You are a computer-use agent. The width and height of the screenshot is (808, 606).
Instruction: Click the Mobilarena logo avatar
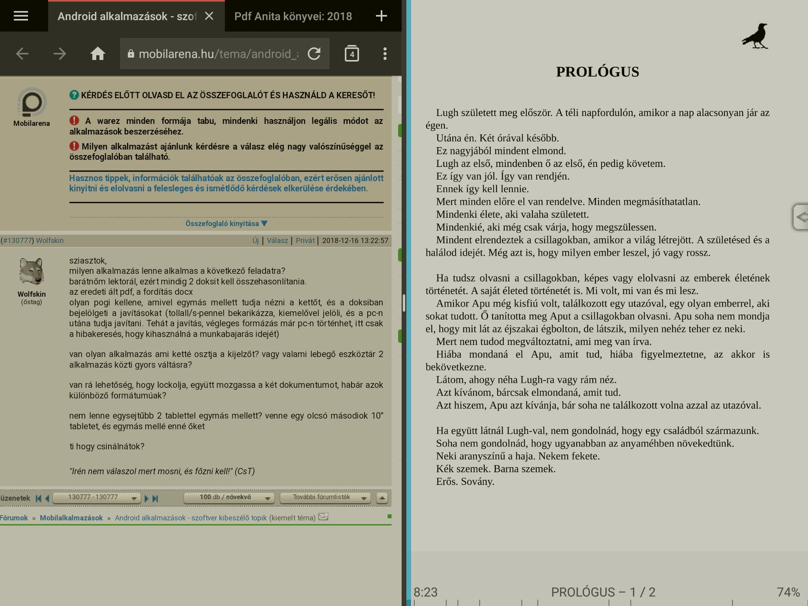(32, 102)
